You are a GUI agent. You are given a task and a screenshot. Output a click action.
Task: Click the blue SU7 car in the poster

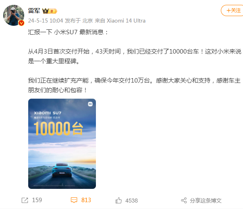62,170
